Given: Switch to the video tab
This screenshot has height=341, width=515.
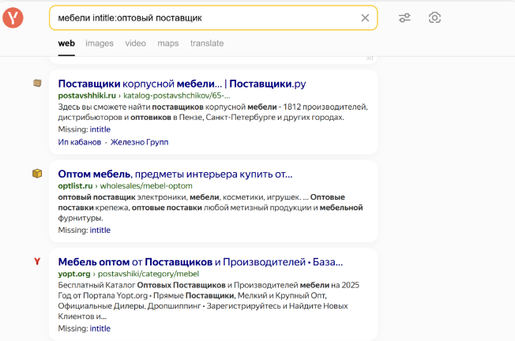Looking at the screenshot, I should [135, 43].
